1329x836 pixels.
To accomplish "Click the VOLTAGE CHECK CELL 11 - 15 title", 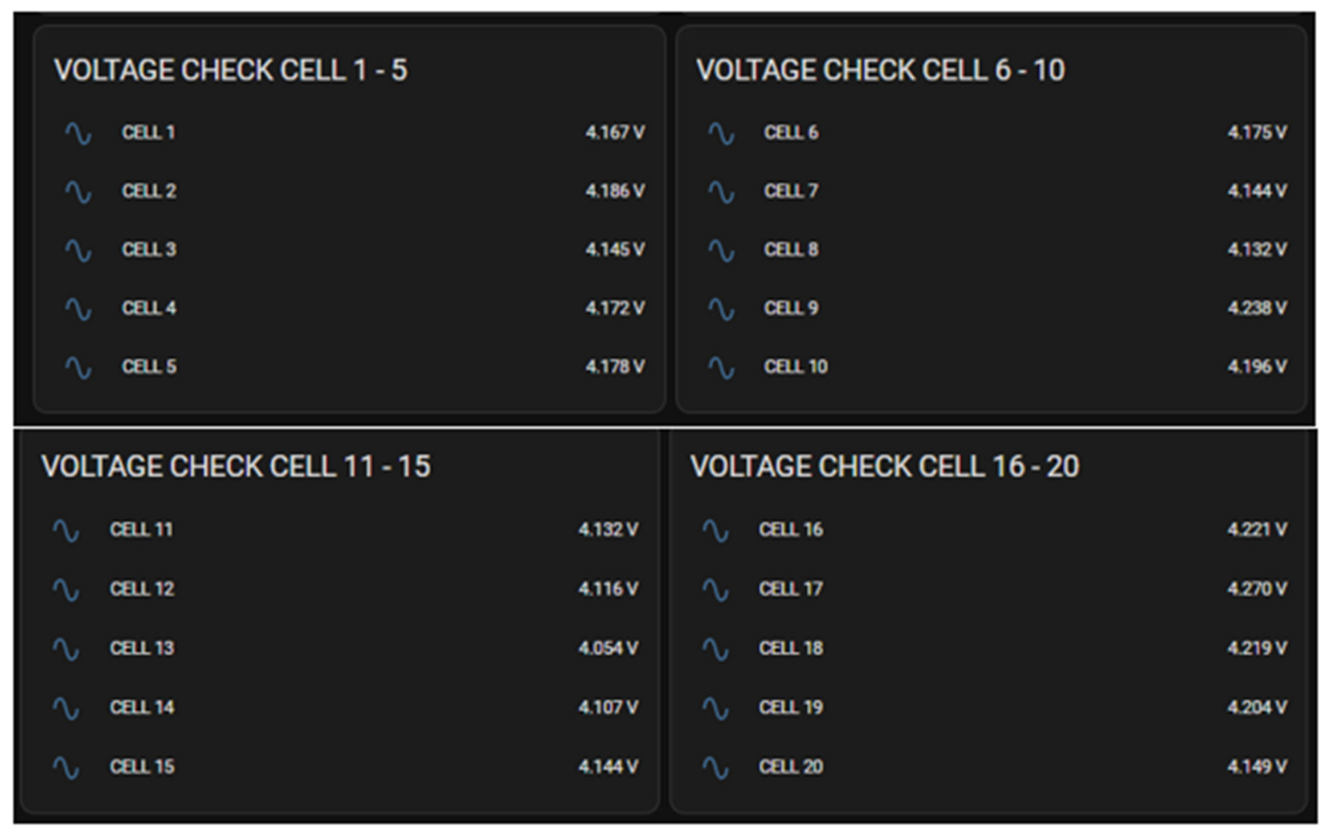I will pos(236,467).
